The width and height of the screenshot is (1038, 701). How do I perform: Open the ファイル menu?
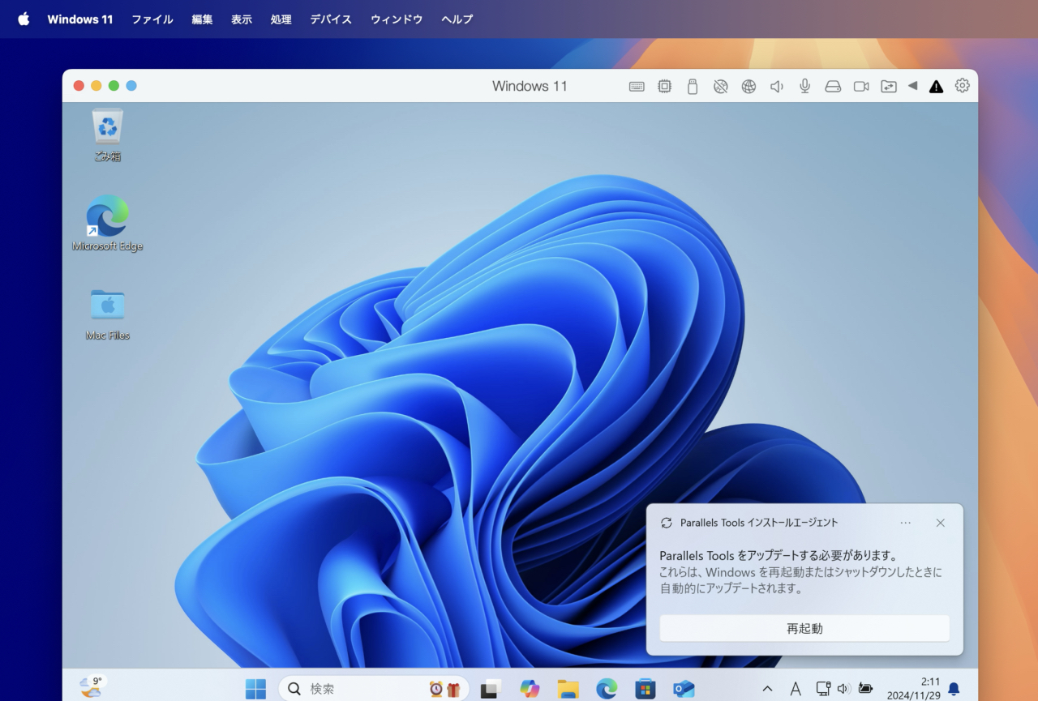[152, 19]
